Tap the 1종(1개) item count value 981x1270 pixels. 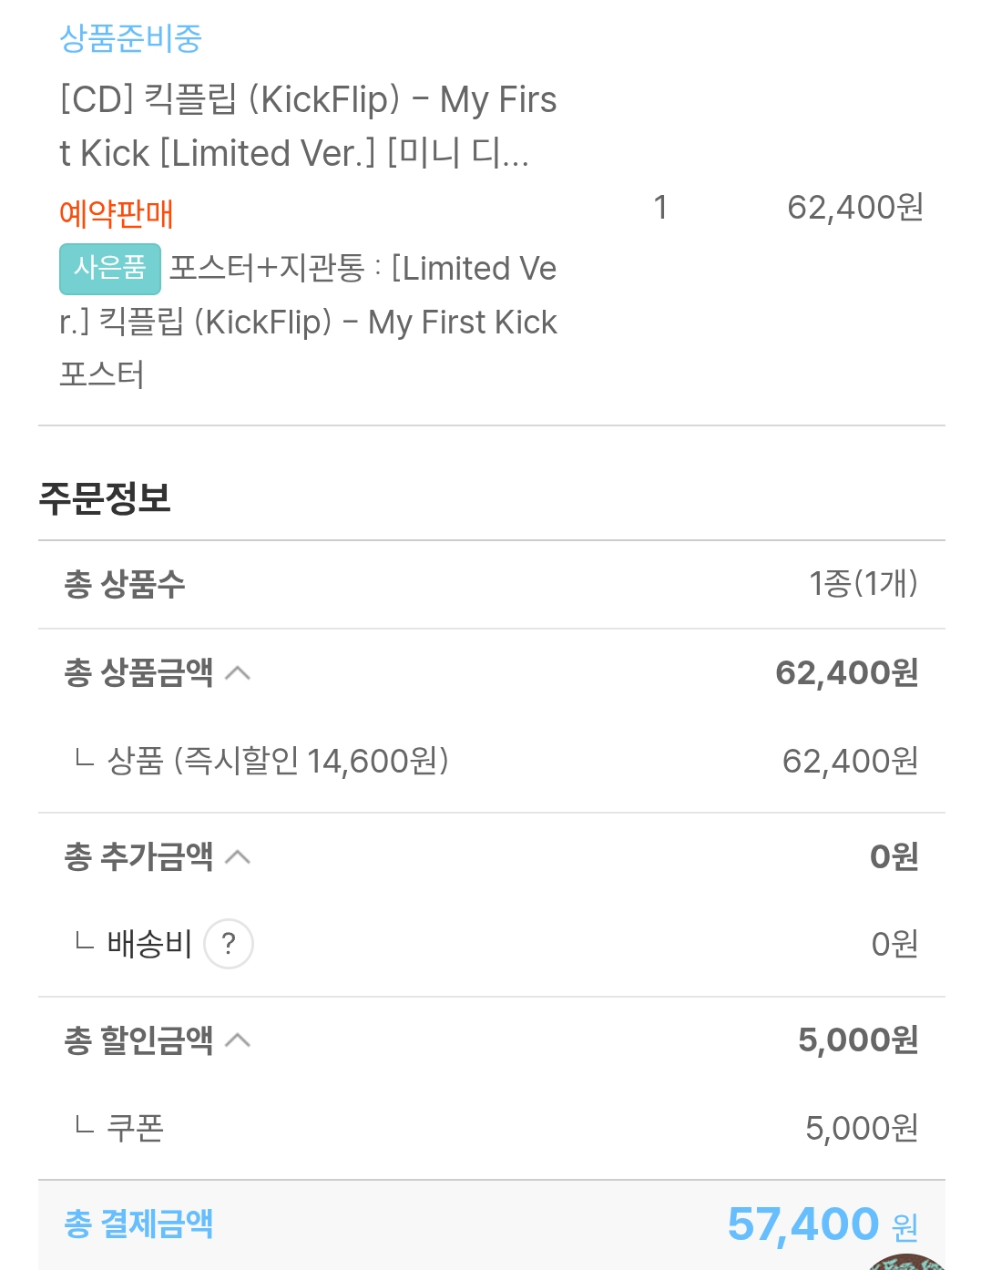[863, 584]
